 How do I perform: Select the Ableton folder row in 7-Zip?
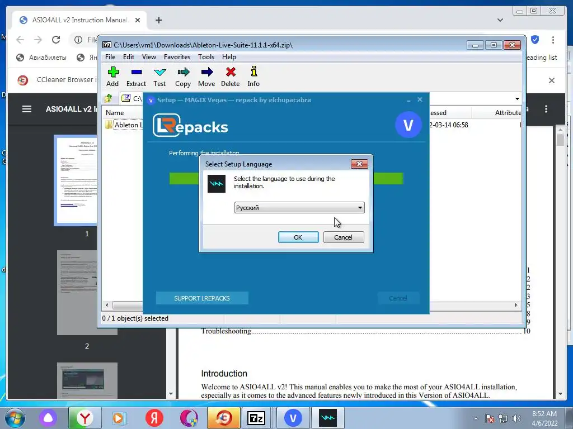(x=124, y=125)
